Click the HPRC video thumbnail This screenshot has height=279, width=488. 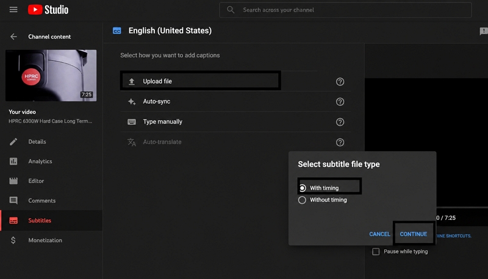pyautogui.click(x=51, y=76)
